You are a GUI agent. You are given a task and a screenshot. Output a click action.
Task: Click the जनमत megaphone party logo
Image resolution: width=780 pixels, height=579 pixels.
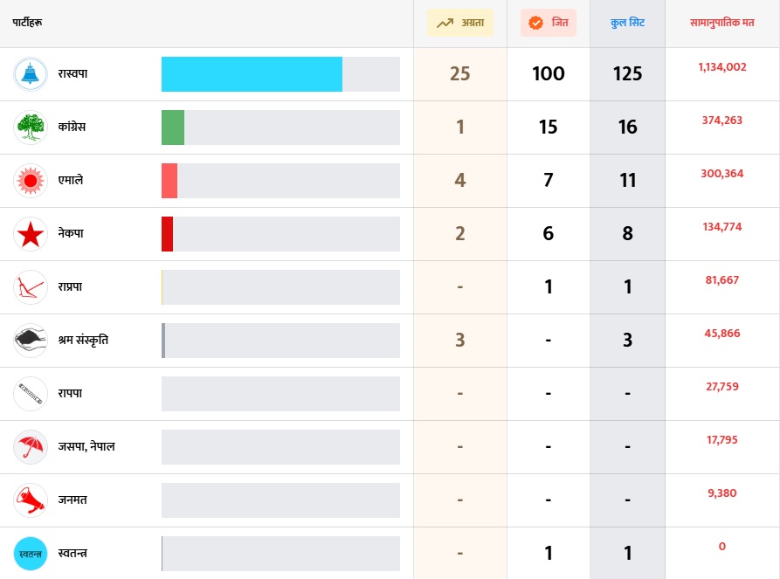pos(31,500)
